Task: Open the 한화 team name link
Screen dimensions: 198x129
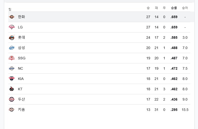Action: click(x=21, y=17)
